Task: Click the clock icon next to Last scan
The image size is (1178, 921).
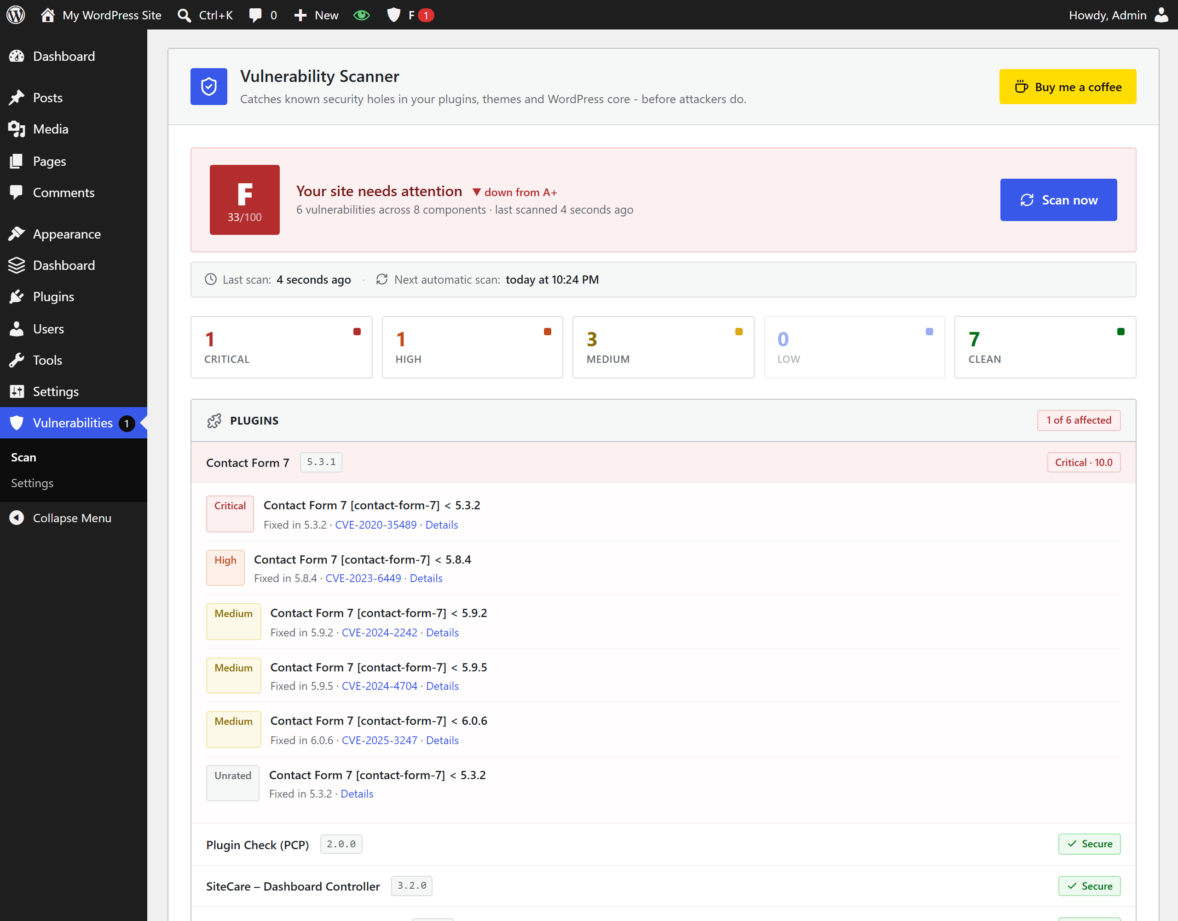Action: tap(211, 279)
